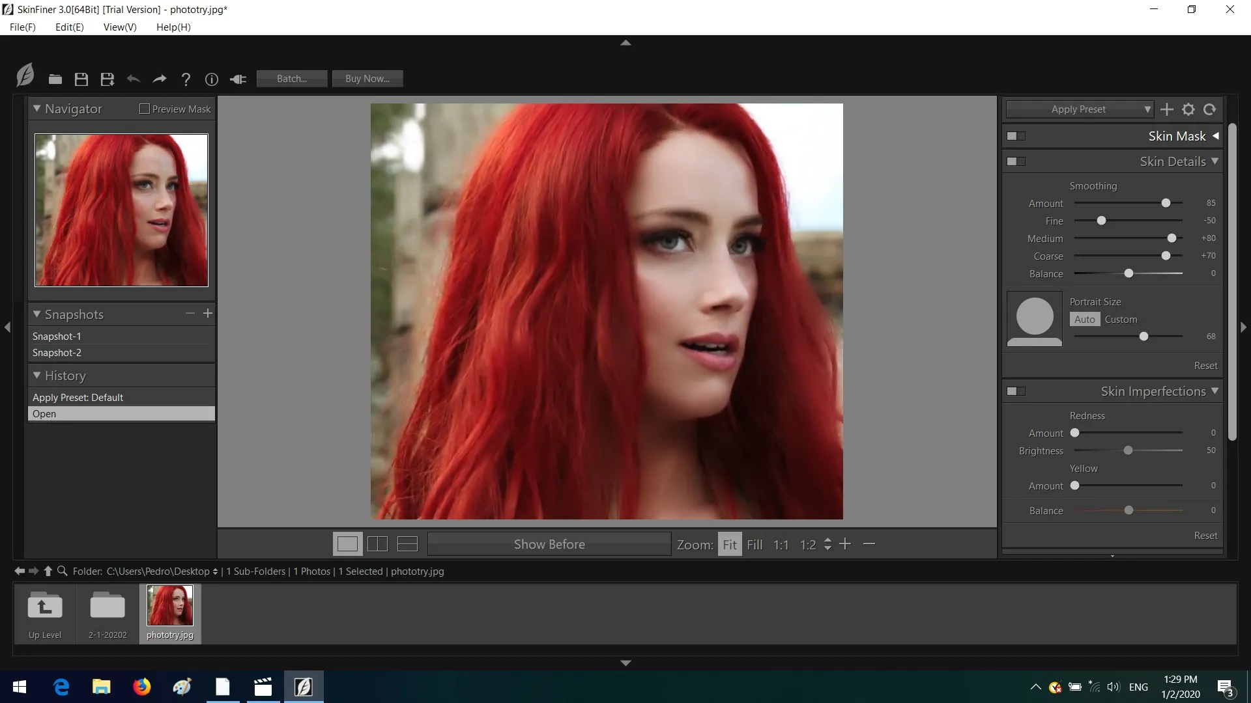Collapse the History panel

[x=37, y=375]
